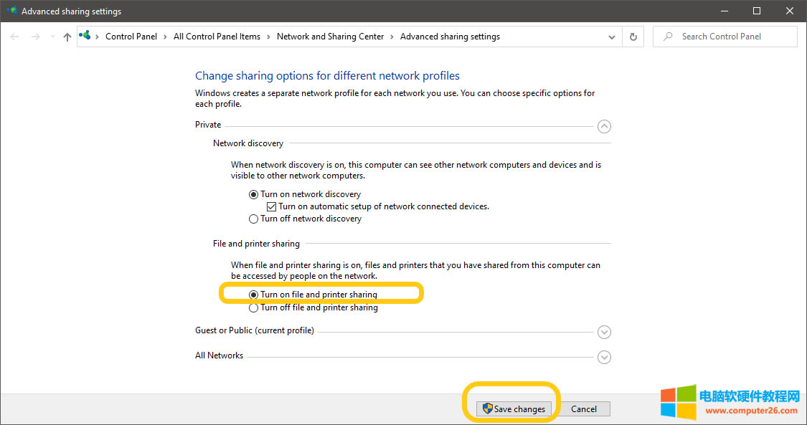The width and height of the screenshot is (807, 425).
Task: Click the search magnifier icon
Action: pos(668,37)
